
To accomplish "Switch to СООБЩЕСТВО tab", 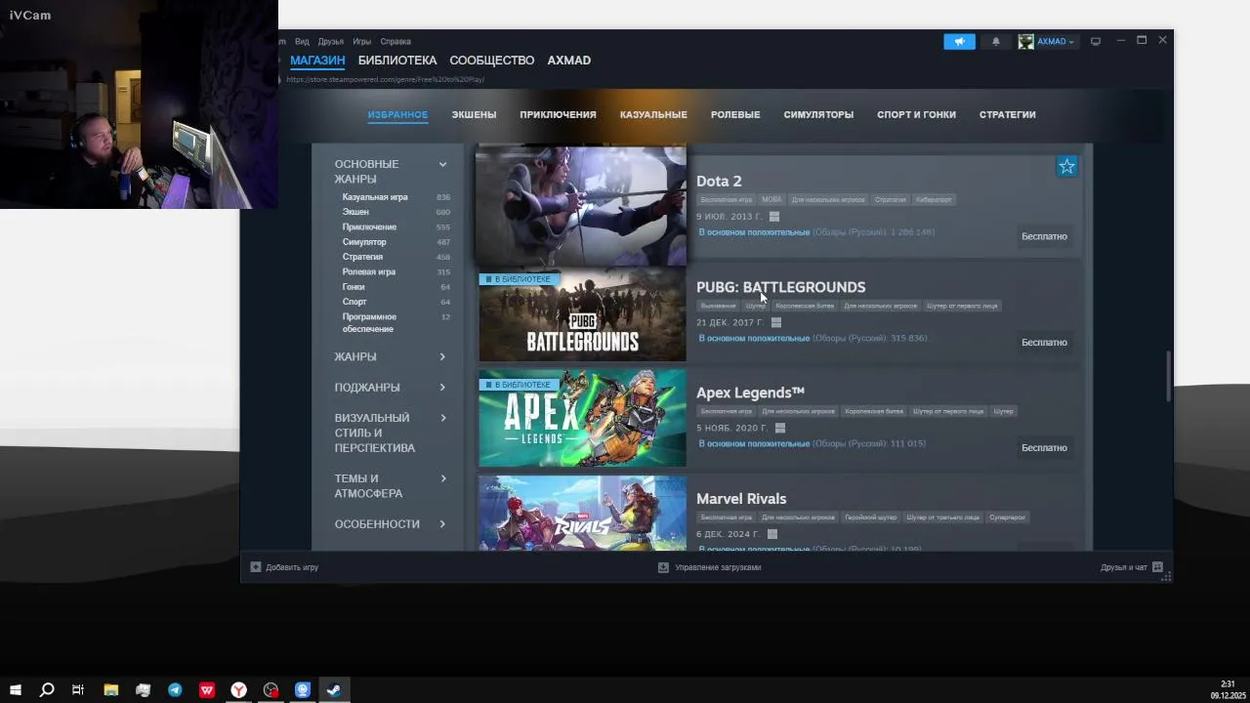I will pos(492,61).
